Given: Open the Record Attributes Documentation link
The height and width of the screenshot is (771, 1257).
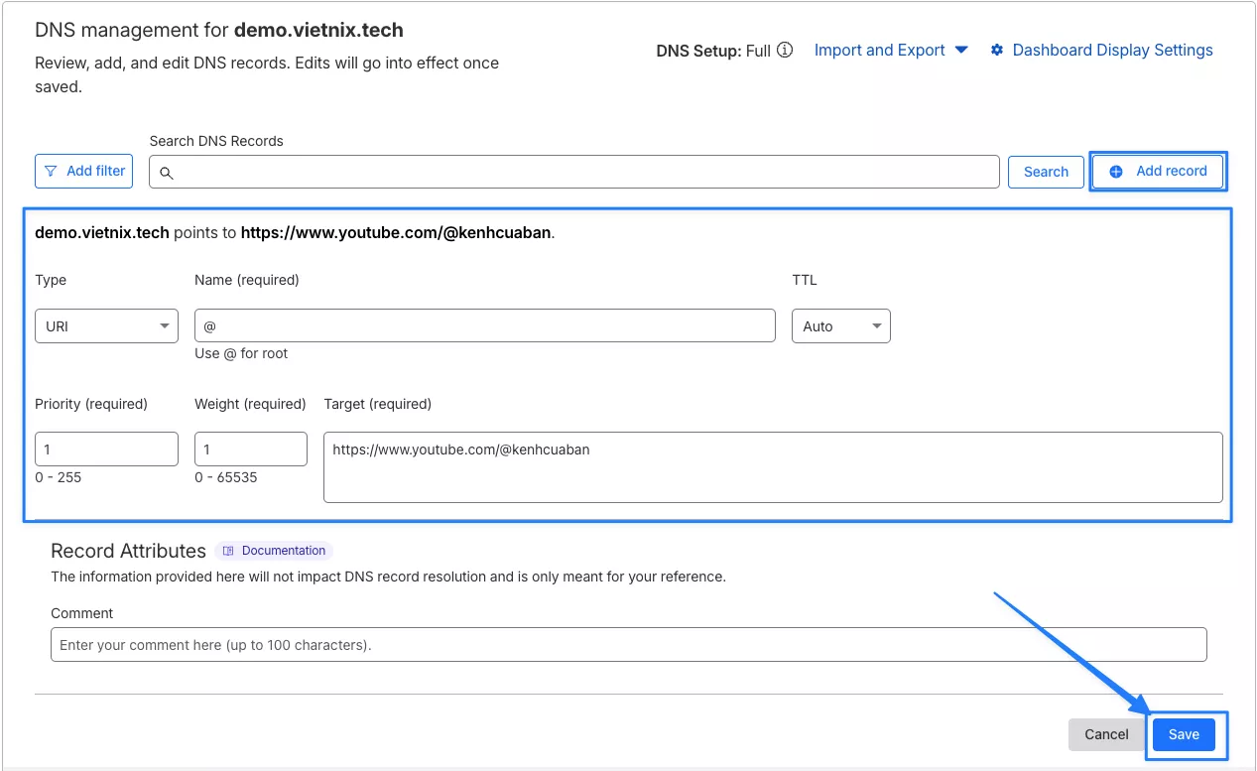Looking at the screenshot, I should pyautogui.click(x=283, y=551).
